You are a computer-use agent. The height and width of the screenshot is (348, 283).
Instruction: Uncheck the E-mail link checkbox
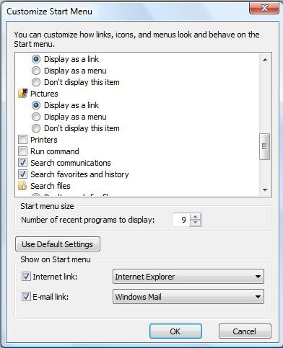26,297
